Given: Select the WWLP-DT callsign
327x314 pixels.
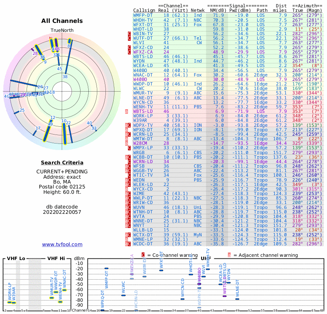Looking at the screenshot, I should click(x=143, y=198).
